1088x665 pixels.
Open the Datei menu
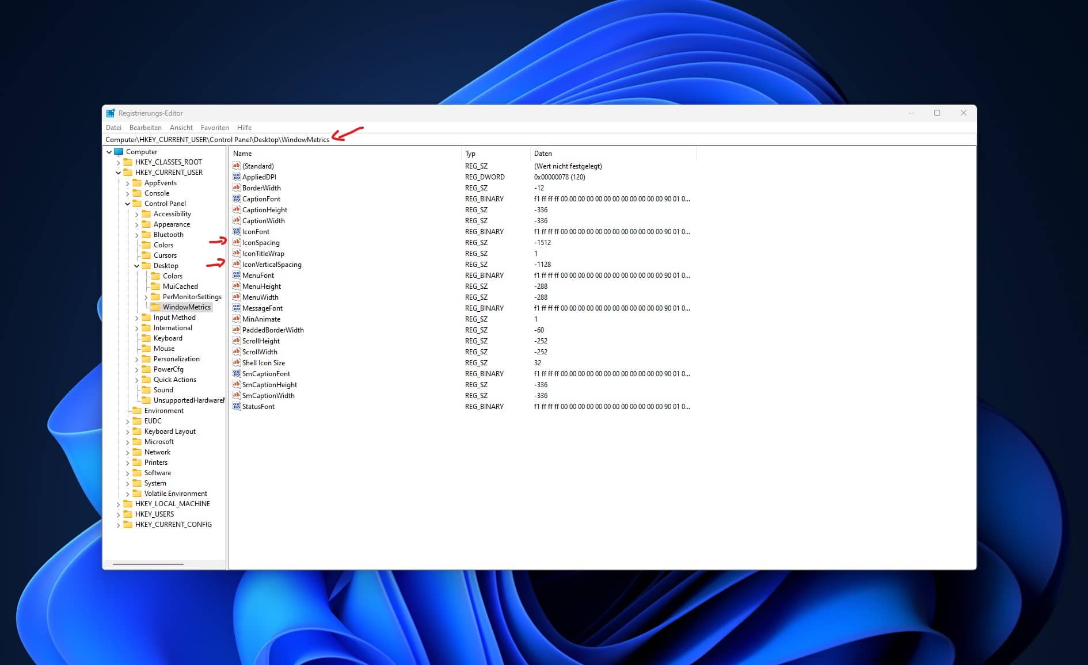tap(113, 128)
